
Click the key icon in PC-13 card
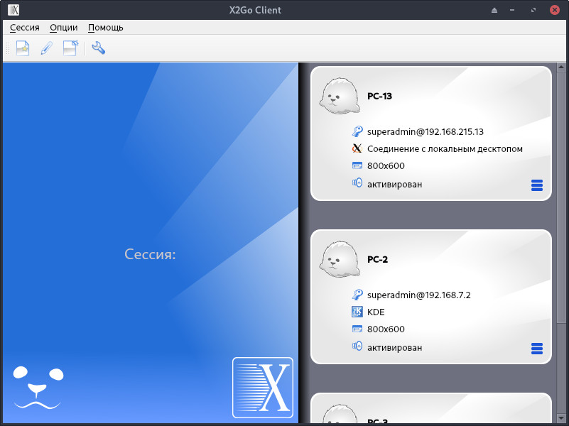[x=357, y=131]
